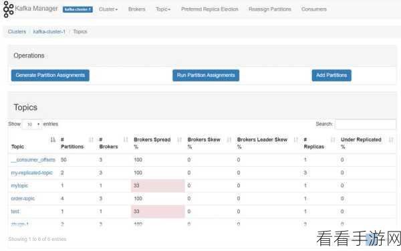Click the 100 spread value for __consumer_offsets

tap(138, 160)
